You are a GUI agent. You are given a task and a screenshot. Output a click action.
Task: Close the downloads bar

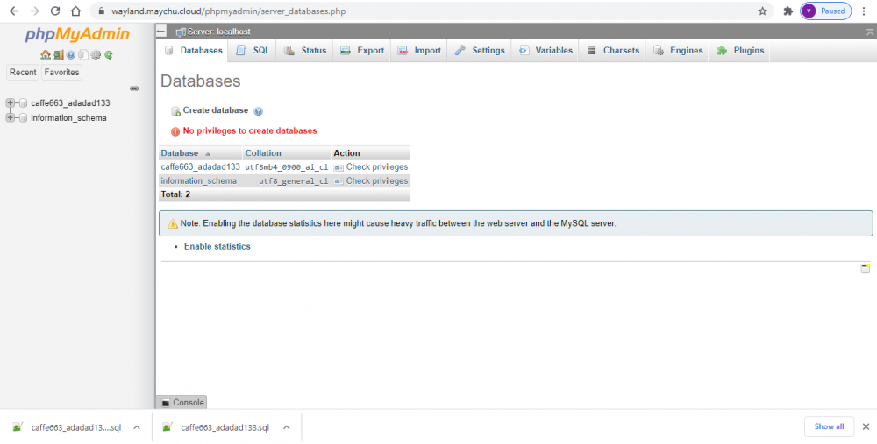tap(866, 426)
